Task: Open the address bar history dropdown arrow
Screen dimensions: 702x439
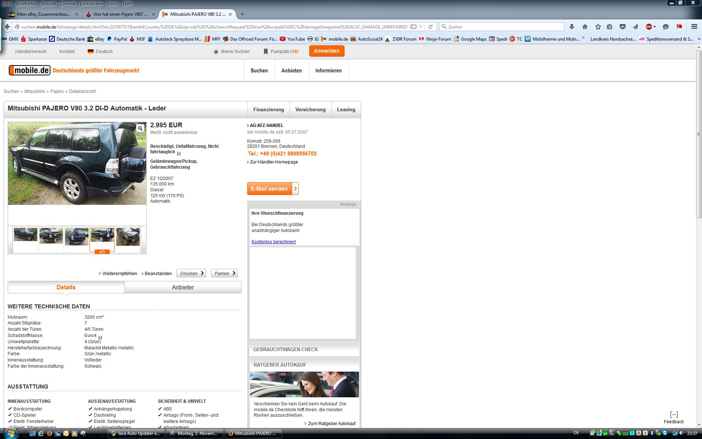Action: tap(421, 27)
